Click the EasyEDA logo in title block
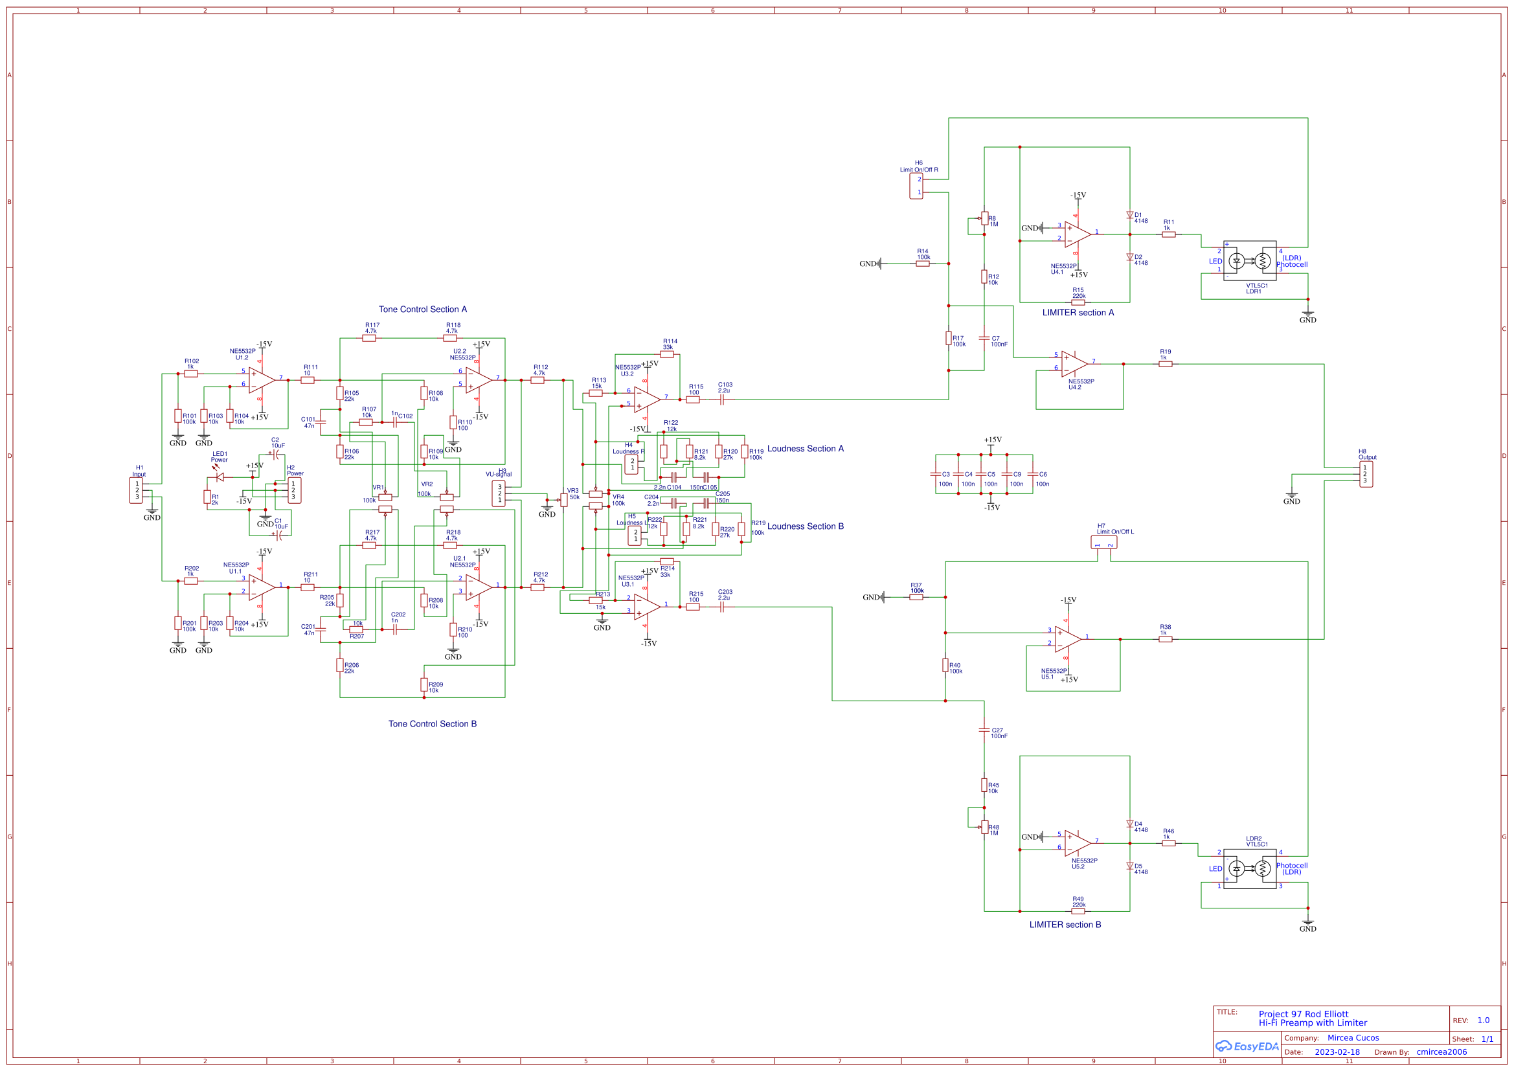Image resolution: width=1514 pixels, height=1071 pixels. pos(1247,1046)
